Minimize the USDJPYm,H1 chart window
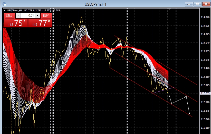Viewport: 211px width, 134px height. pos(189,4)
